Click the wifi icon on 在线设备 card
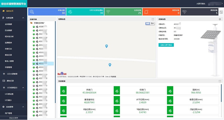This screenshot has width=224, height=120. pyautogui.click(x=108, y=12)
